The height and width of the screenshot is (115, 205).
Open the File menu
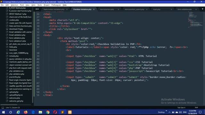[x=2, y=5]
